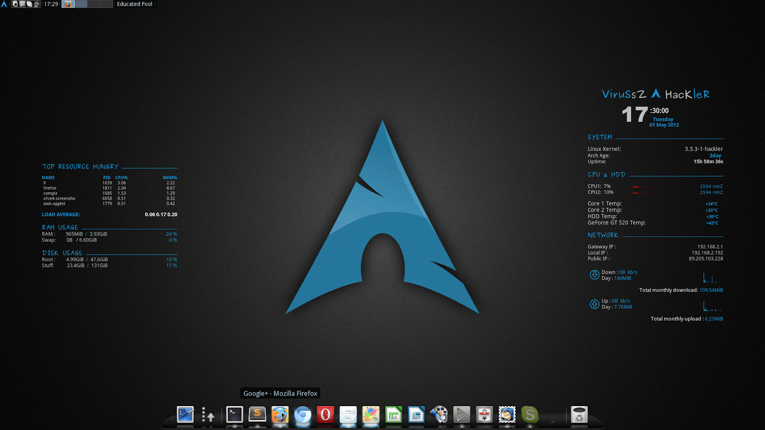Open Sublime Text from the dock

257,414
